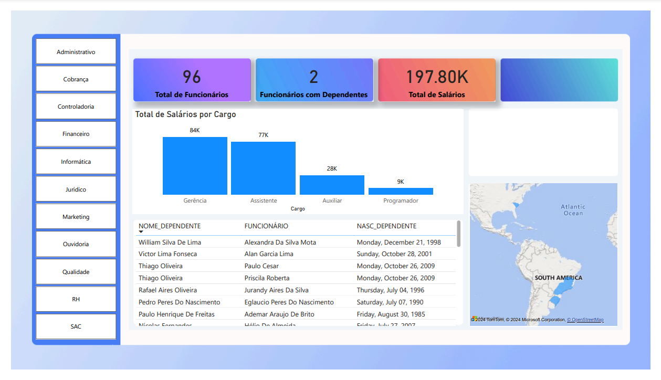Filter by the RH department
661x380 pixels.
coord(76,299)
